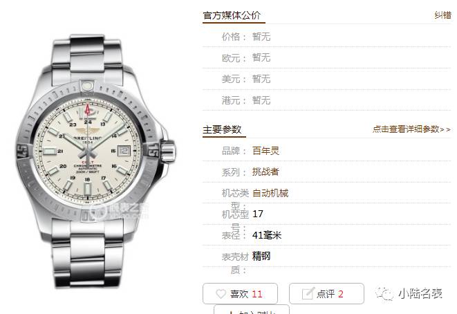Click the 小陆名表 watermark text
The height and width of the screenshot is (314, 457).
[x=420, y=293]
